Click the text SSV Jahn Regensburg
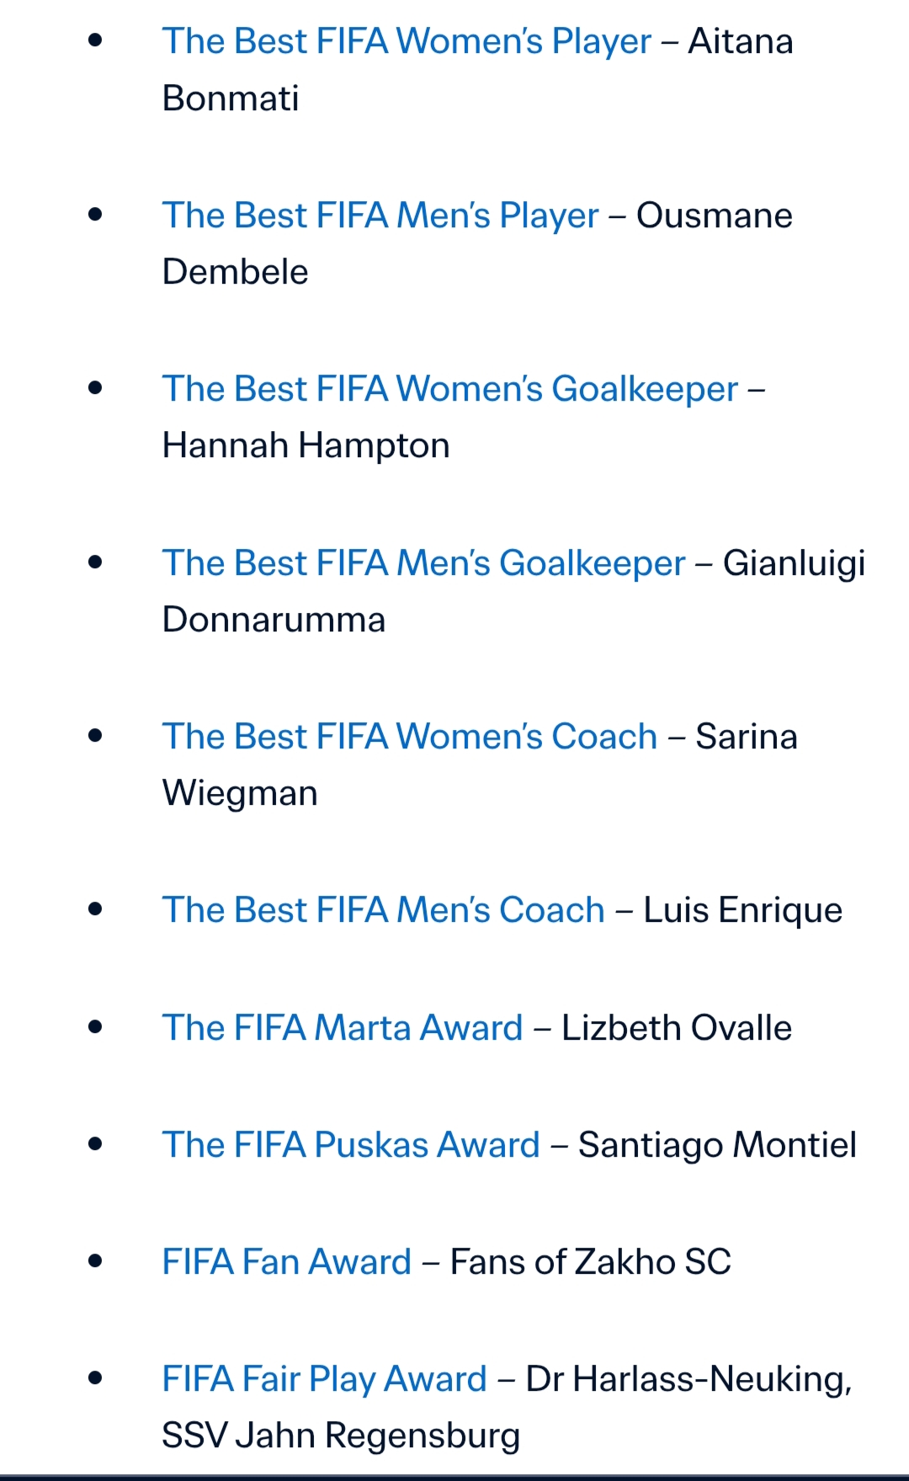 click(341, 1436)
